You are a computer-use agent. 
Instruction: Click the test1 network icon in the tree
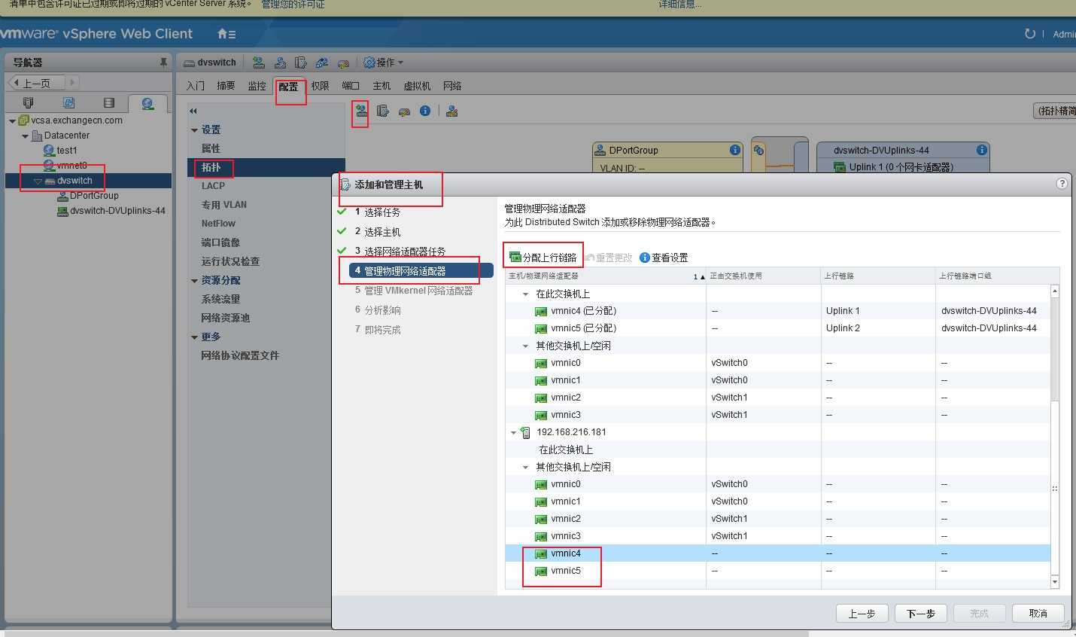tap(49, 151)
